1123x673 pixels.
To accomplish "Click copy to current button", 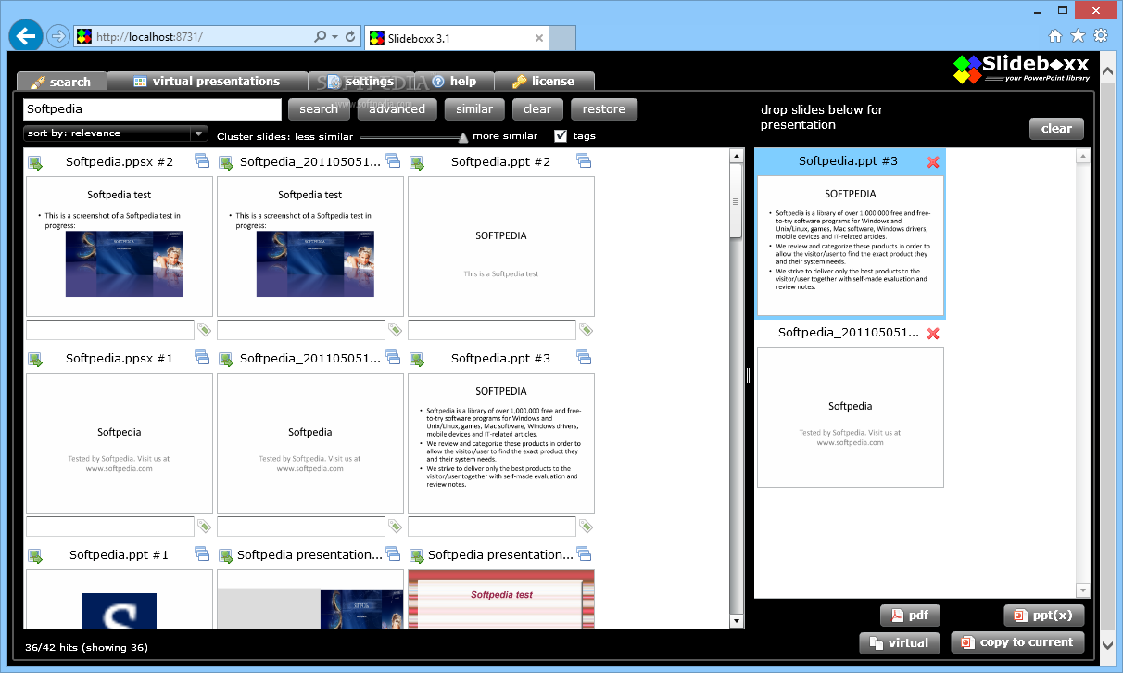I will [x=1017, y=642].
